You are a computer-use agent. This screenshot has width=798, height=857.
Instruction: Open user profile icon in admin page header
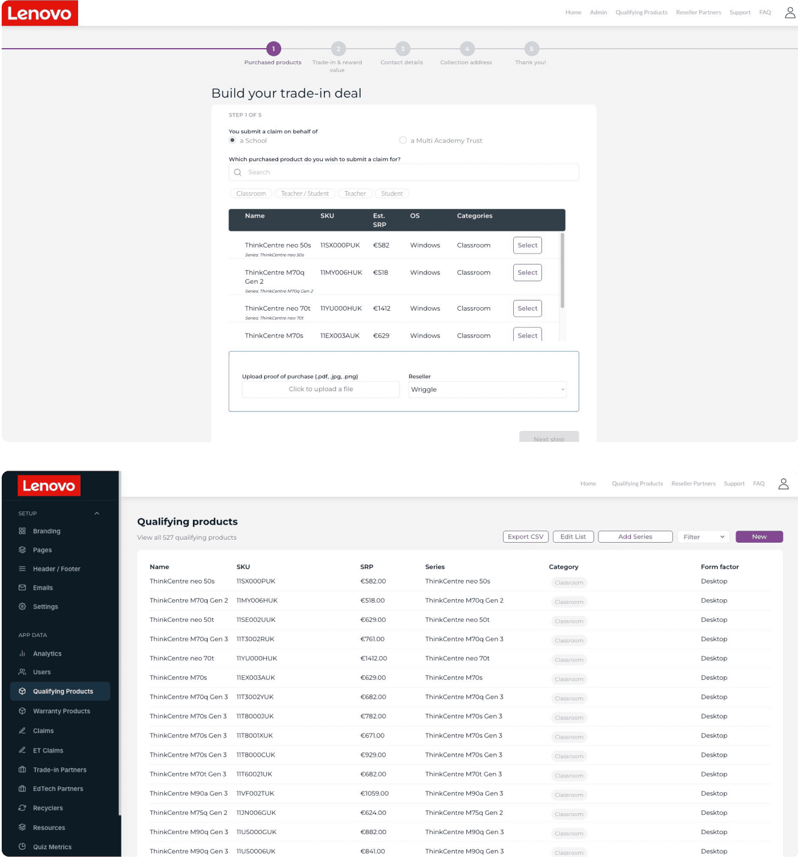(x=783, y=484)
